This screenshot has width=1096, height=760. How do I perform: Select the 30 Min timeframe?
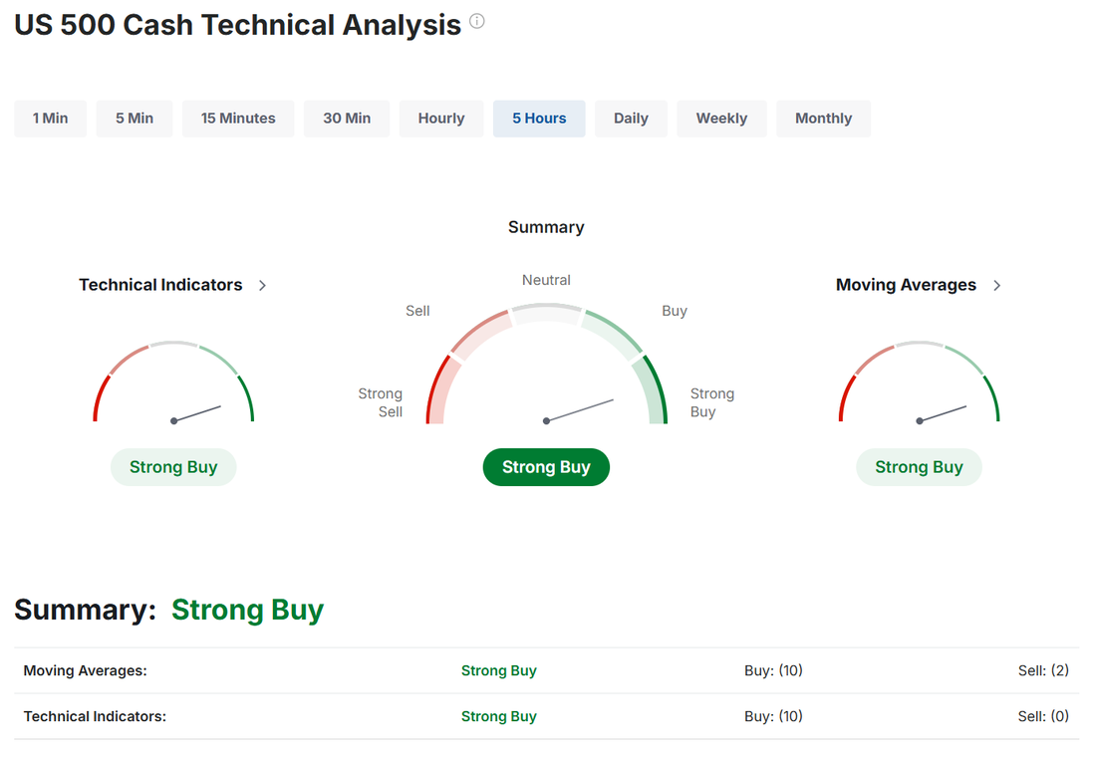point(347,119)
